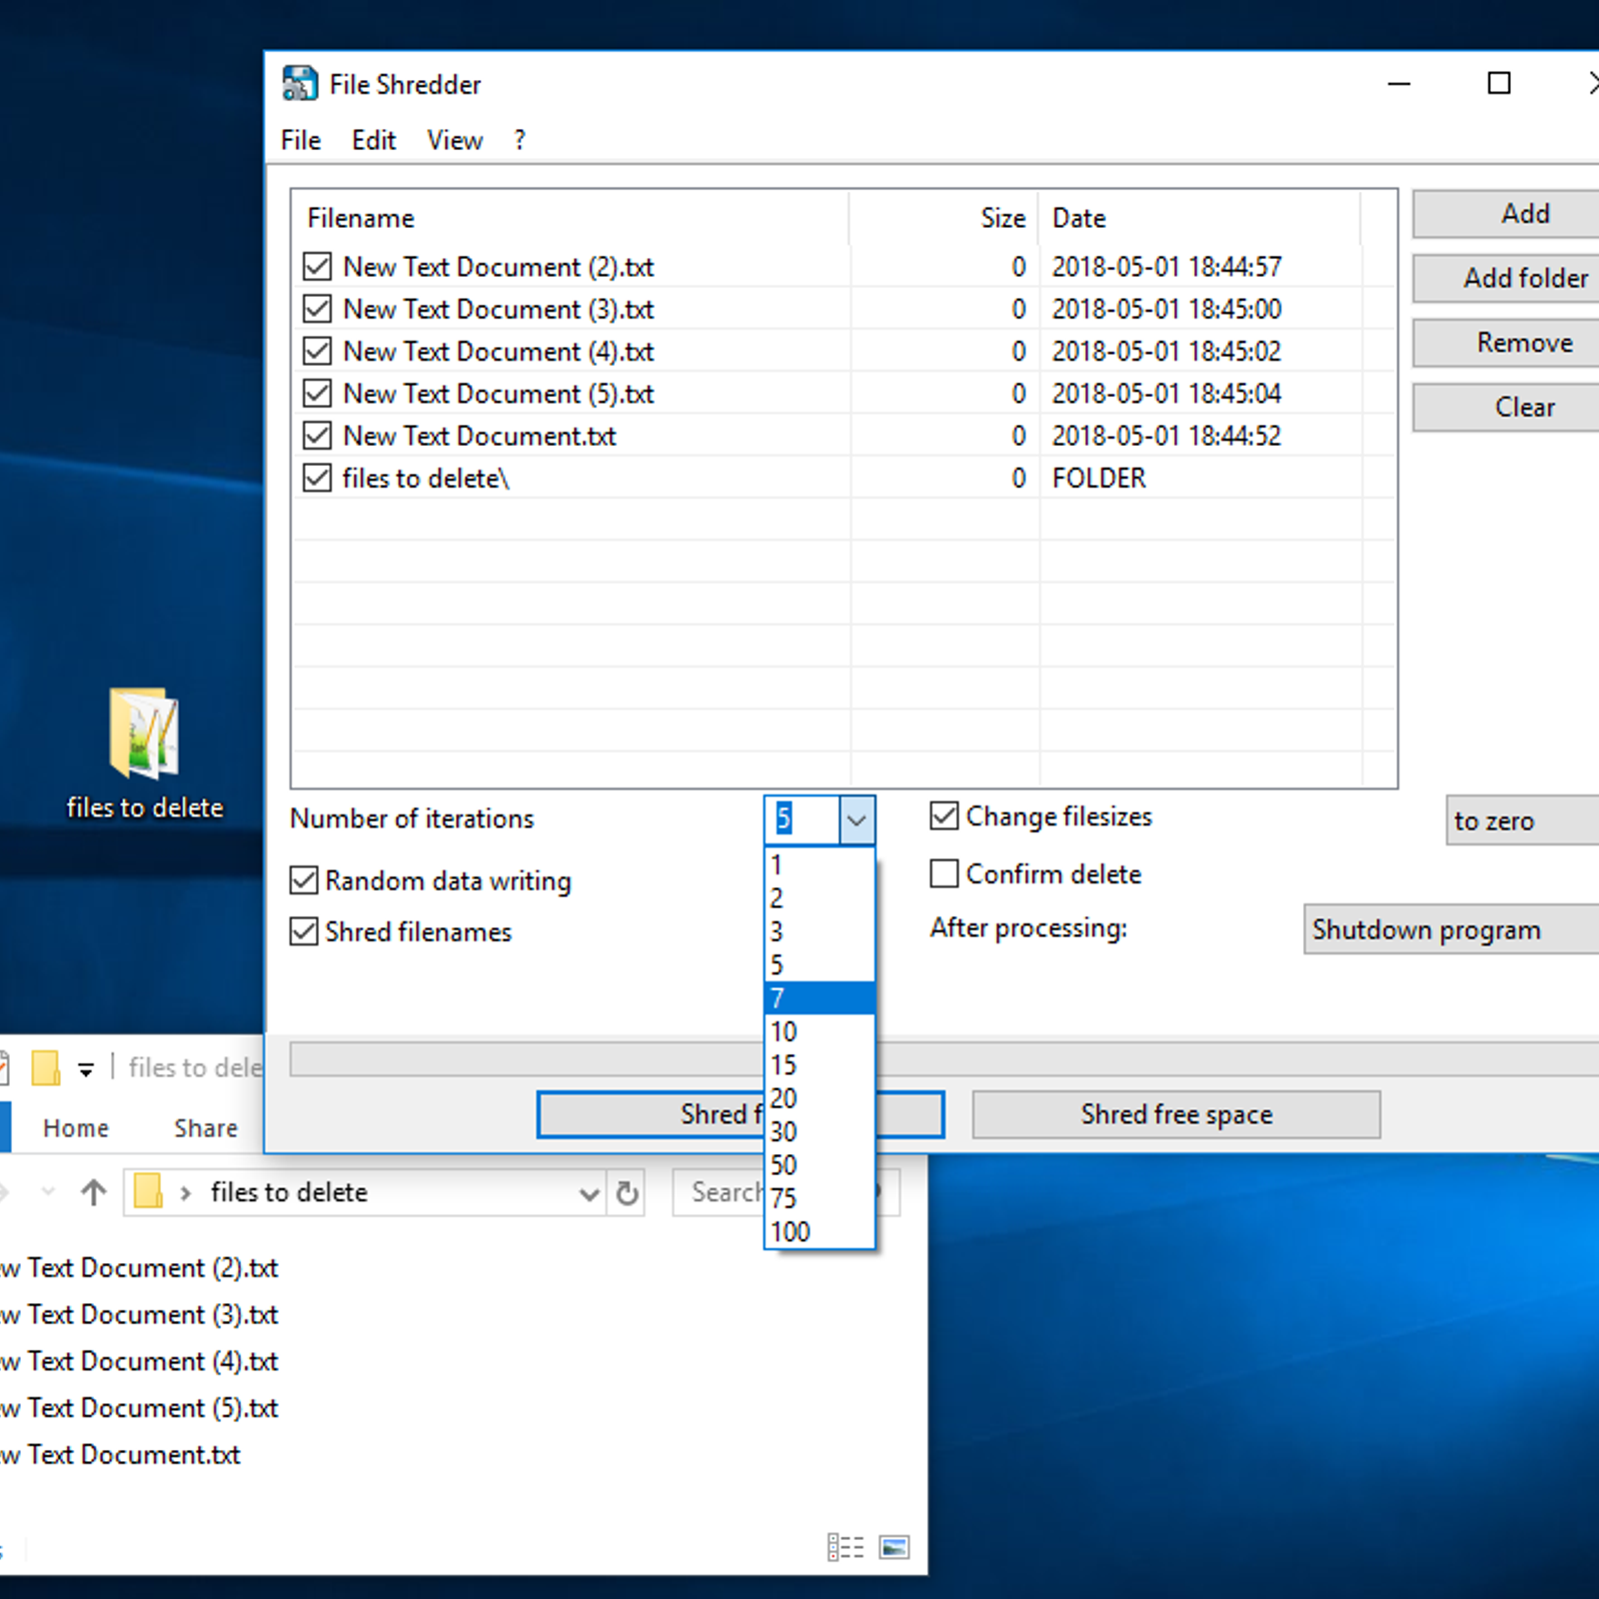Pick 50 iterations from the dropdown
Viewport: 1599px width, 1599px height.
tap(819, 1164)
